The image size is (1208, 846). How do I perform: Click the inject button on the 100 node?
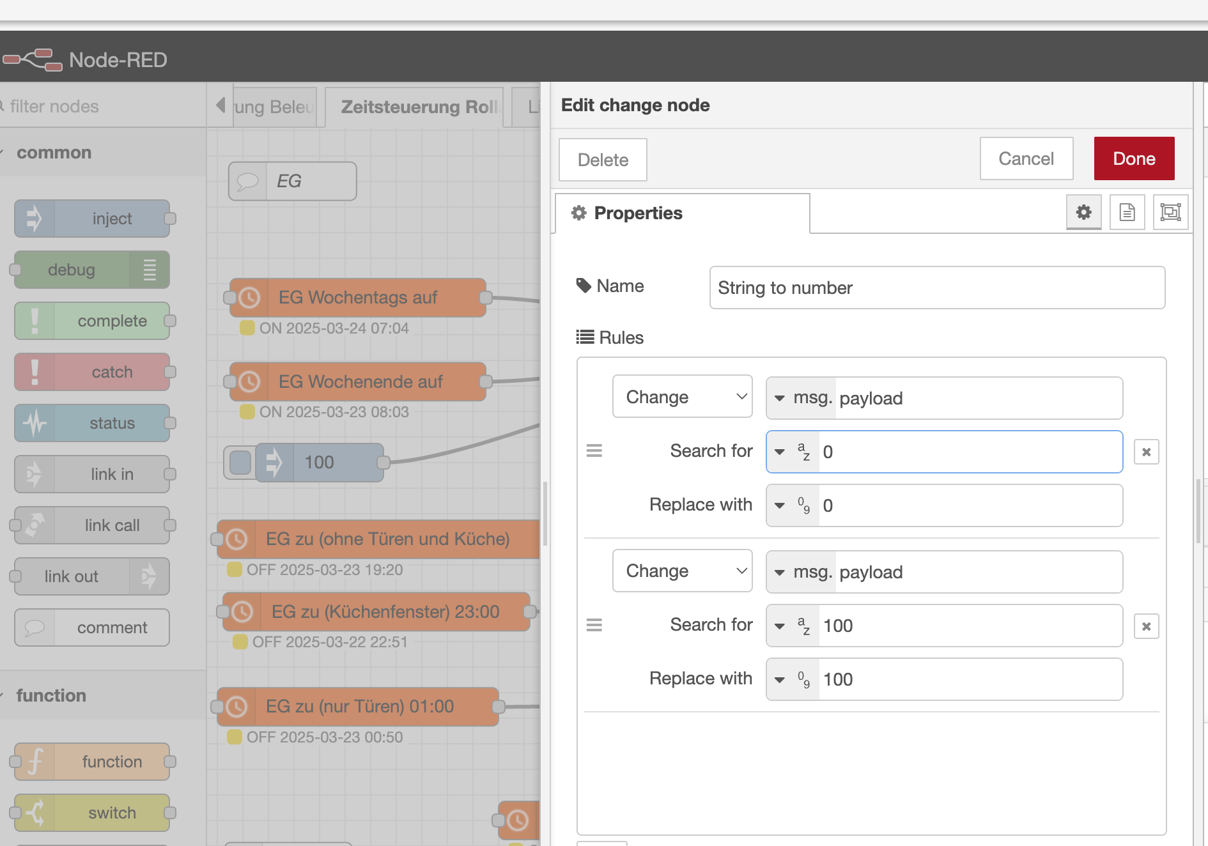[240, 463]
